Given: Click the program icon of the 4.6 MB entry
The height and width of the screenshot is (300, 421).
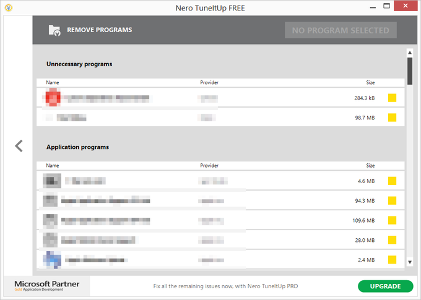Looking at the screenshot, I should 51,181.
